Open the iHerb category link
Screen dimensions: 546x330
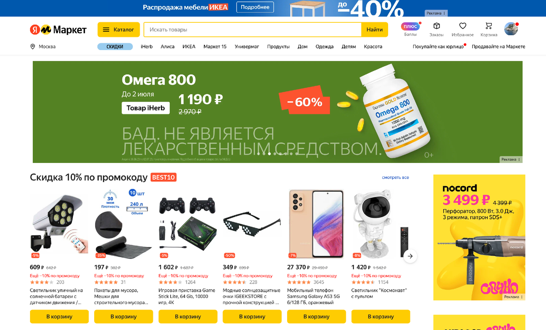pyautogui.click(x=147, y=46)
